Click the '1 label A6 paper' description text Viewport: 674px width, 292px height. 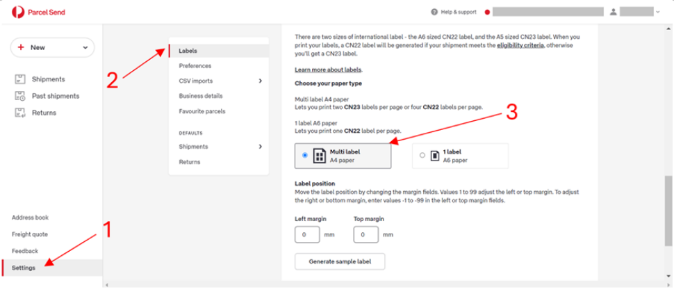316,123
